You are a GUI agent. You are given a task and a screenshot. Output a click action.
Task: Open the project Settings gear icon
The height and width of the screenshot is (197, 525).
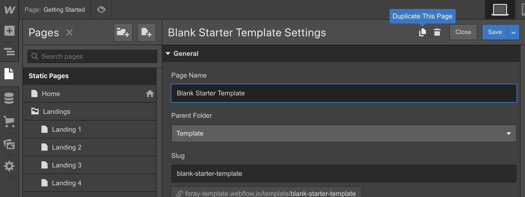click(9, 166)
